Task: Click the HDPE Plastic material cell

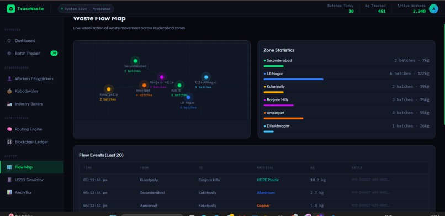Action: pos(268,180)
